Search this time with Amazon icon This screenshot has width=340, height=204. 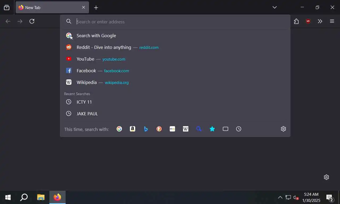[133, 129]
